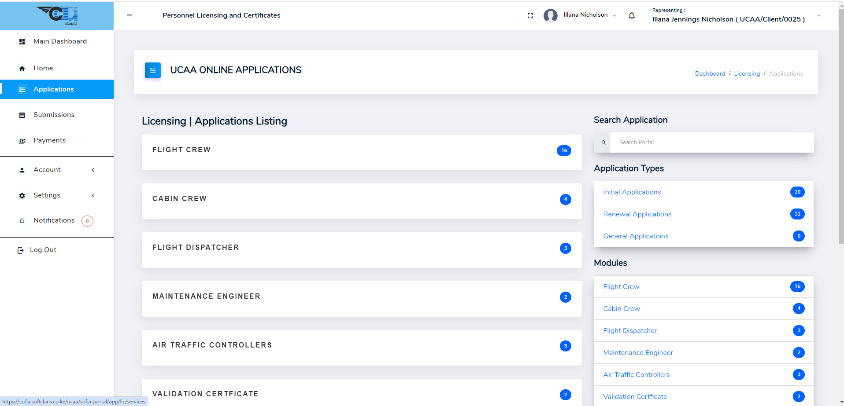Select the Initial Applications type link
This screenshot has width=844, height=406.
coord(632,192)
